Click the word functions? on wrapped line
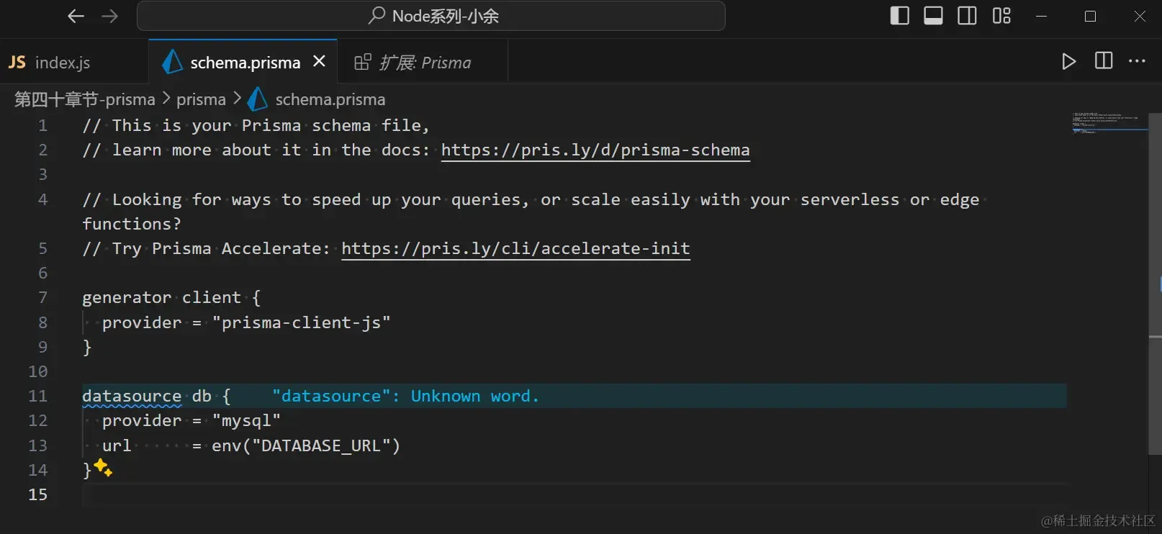 point(132,224)
